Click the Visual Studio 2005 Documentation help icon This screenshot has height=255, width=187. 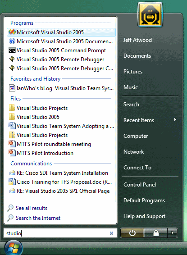tap(12, 41)
